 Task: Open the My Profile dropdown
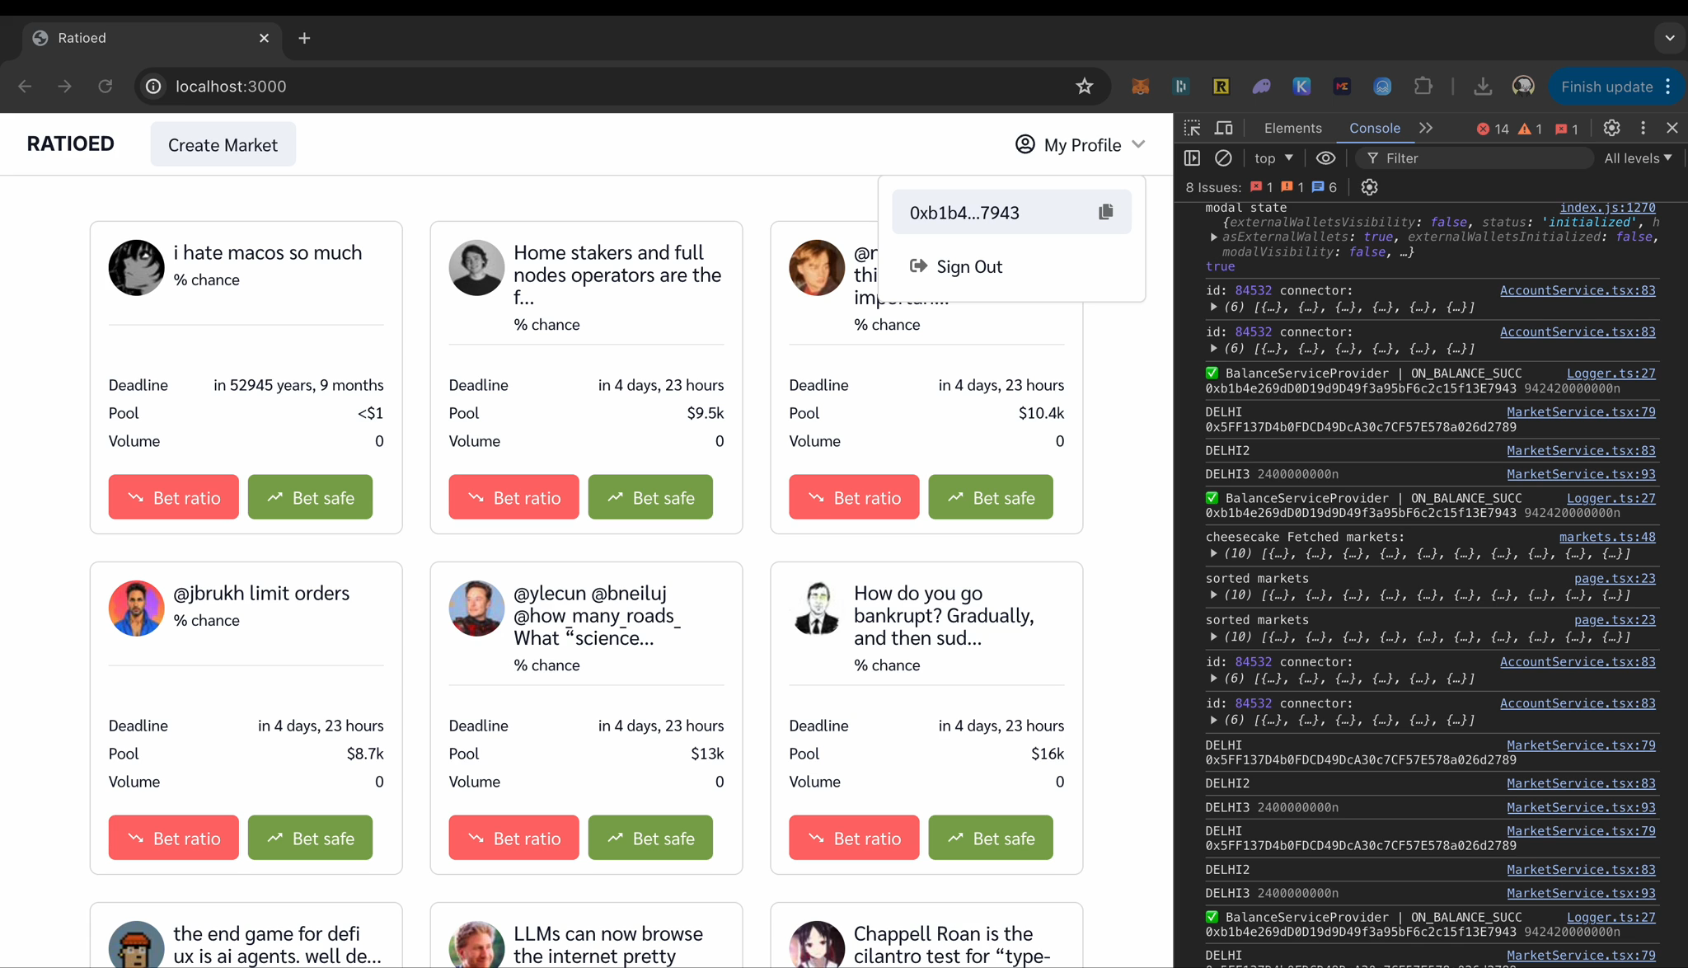(1080, 144)
